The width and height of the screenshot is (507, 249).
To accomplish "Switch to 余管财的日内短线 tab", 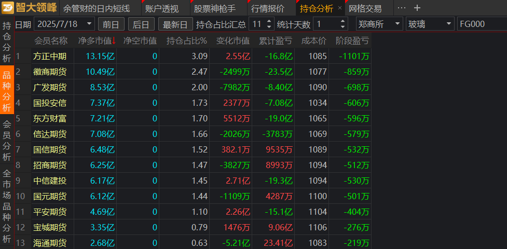I will coord(97,9).
